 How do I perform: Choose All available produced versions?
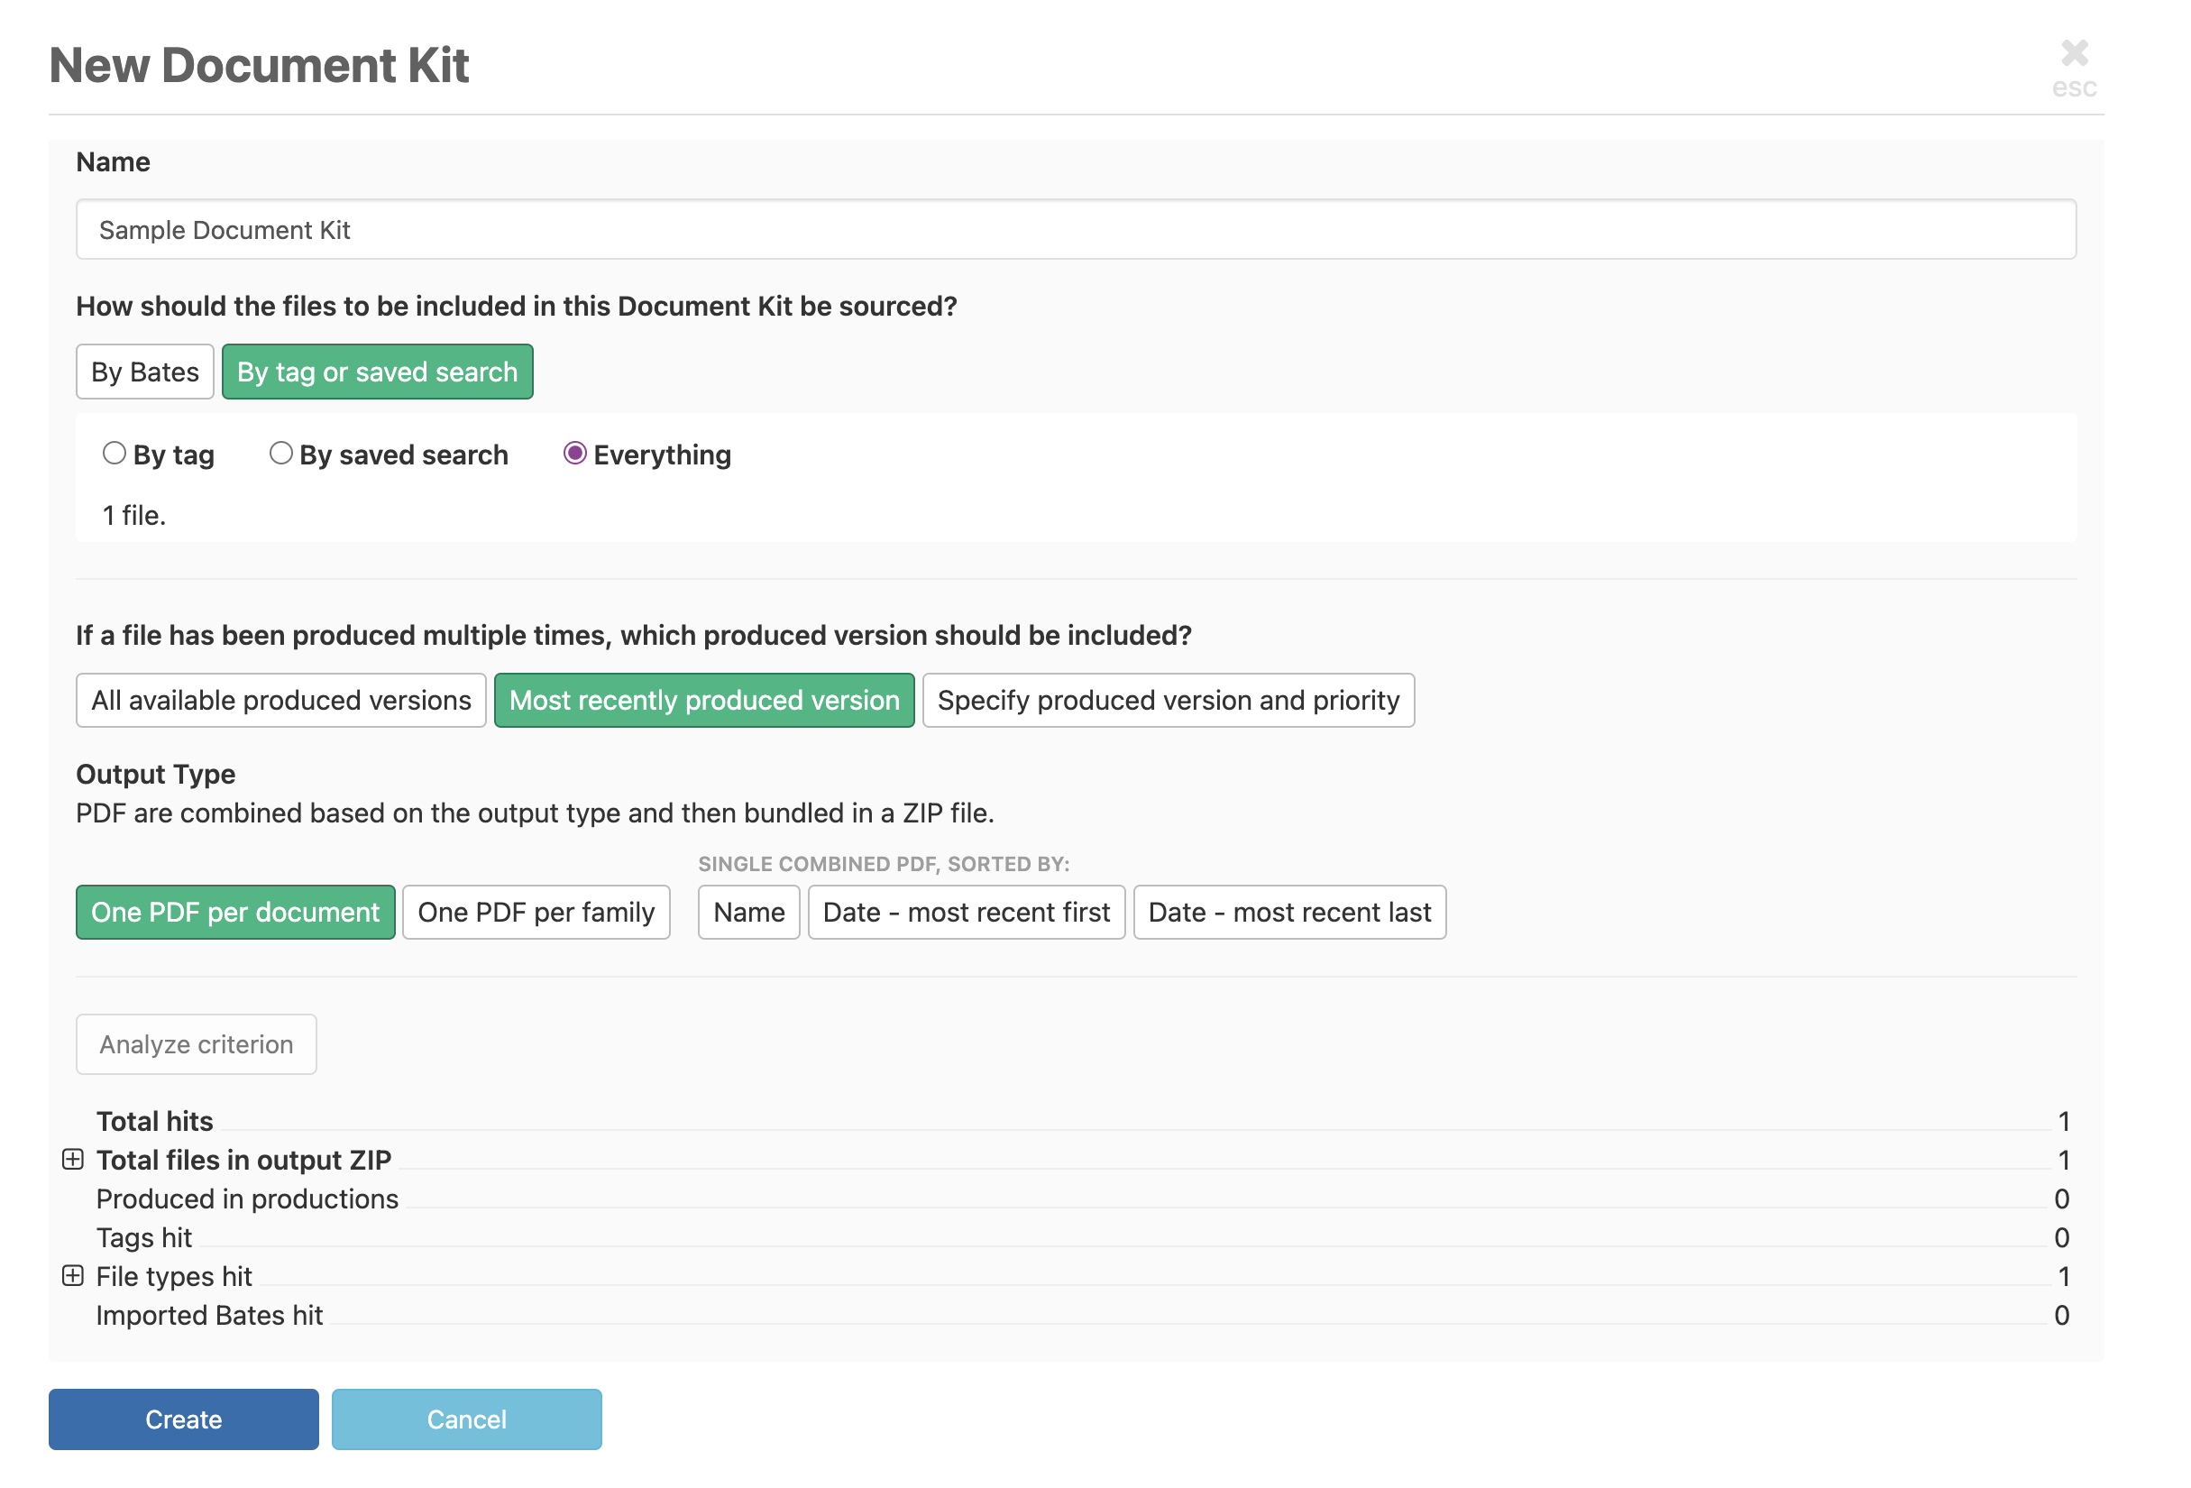(x=280, y=700)
